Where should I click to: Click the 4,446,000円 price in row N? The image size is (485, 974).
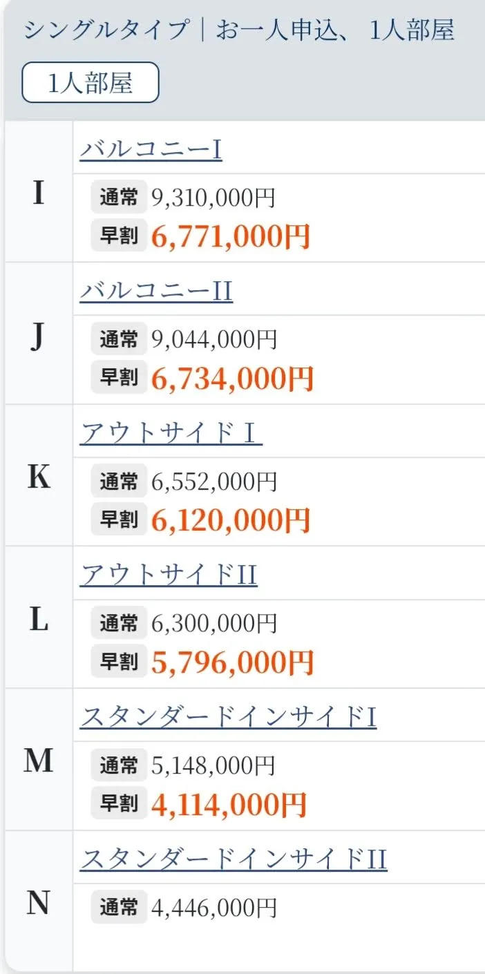214,906
